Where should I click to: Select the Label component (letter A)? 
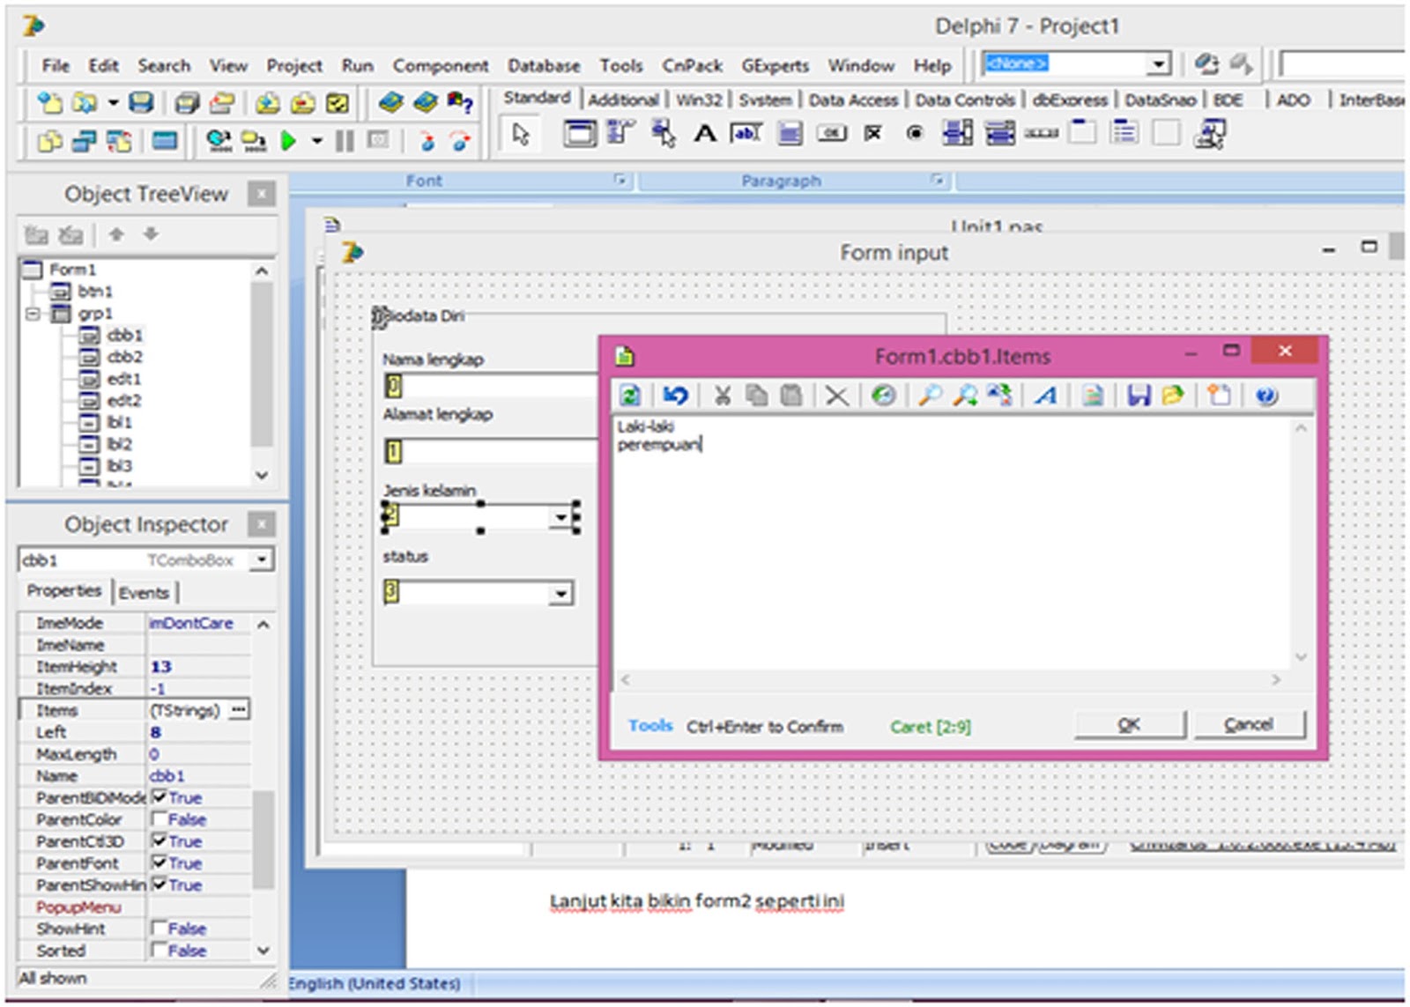click(705, 134)
